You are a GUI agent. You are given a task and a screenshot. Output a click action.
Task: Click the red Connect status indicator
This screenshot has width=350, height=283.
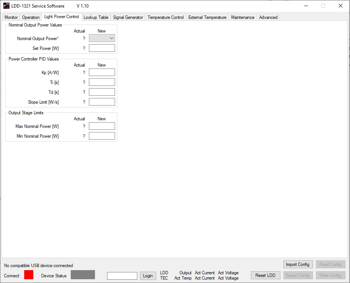point(29,275)
